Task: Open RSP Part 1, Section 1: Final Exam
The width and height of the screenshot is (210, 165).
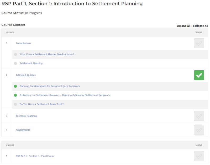Action: pos(35,156)
